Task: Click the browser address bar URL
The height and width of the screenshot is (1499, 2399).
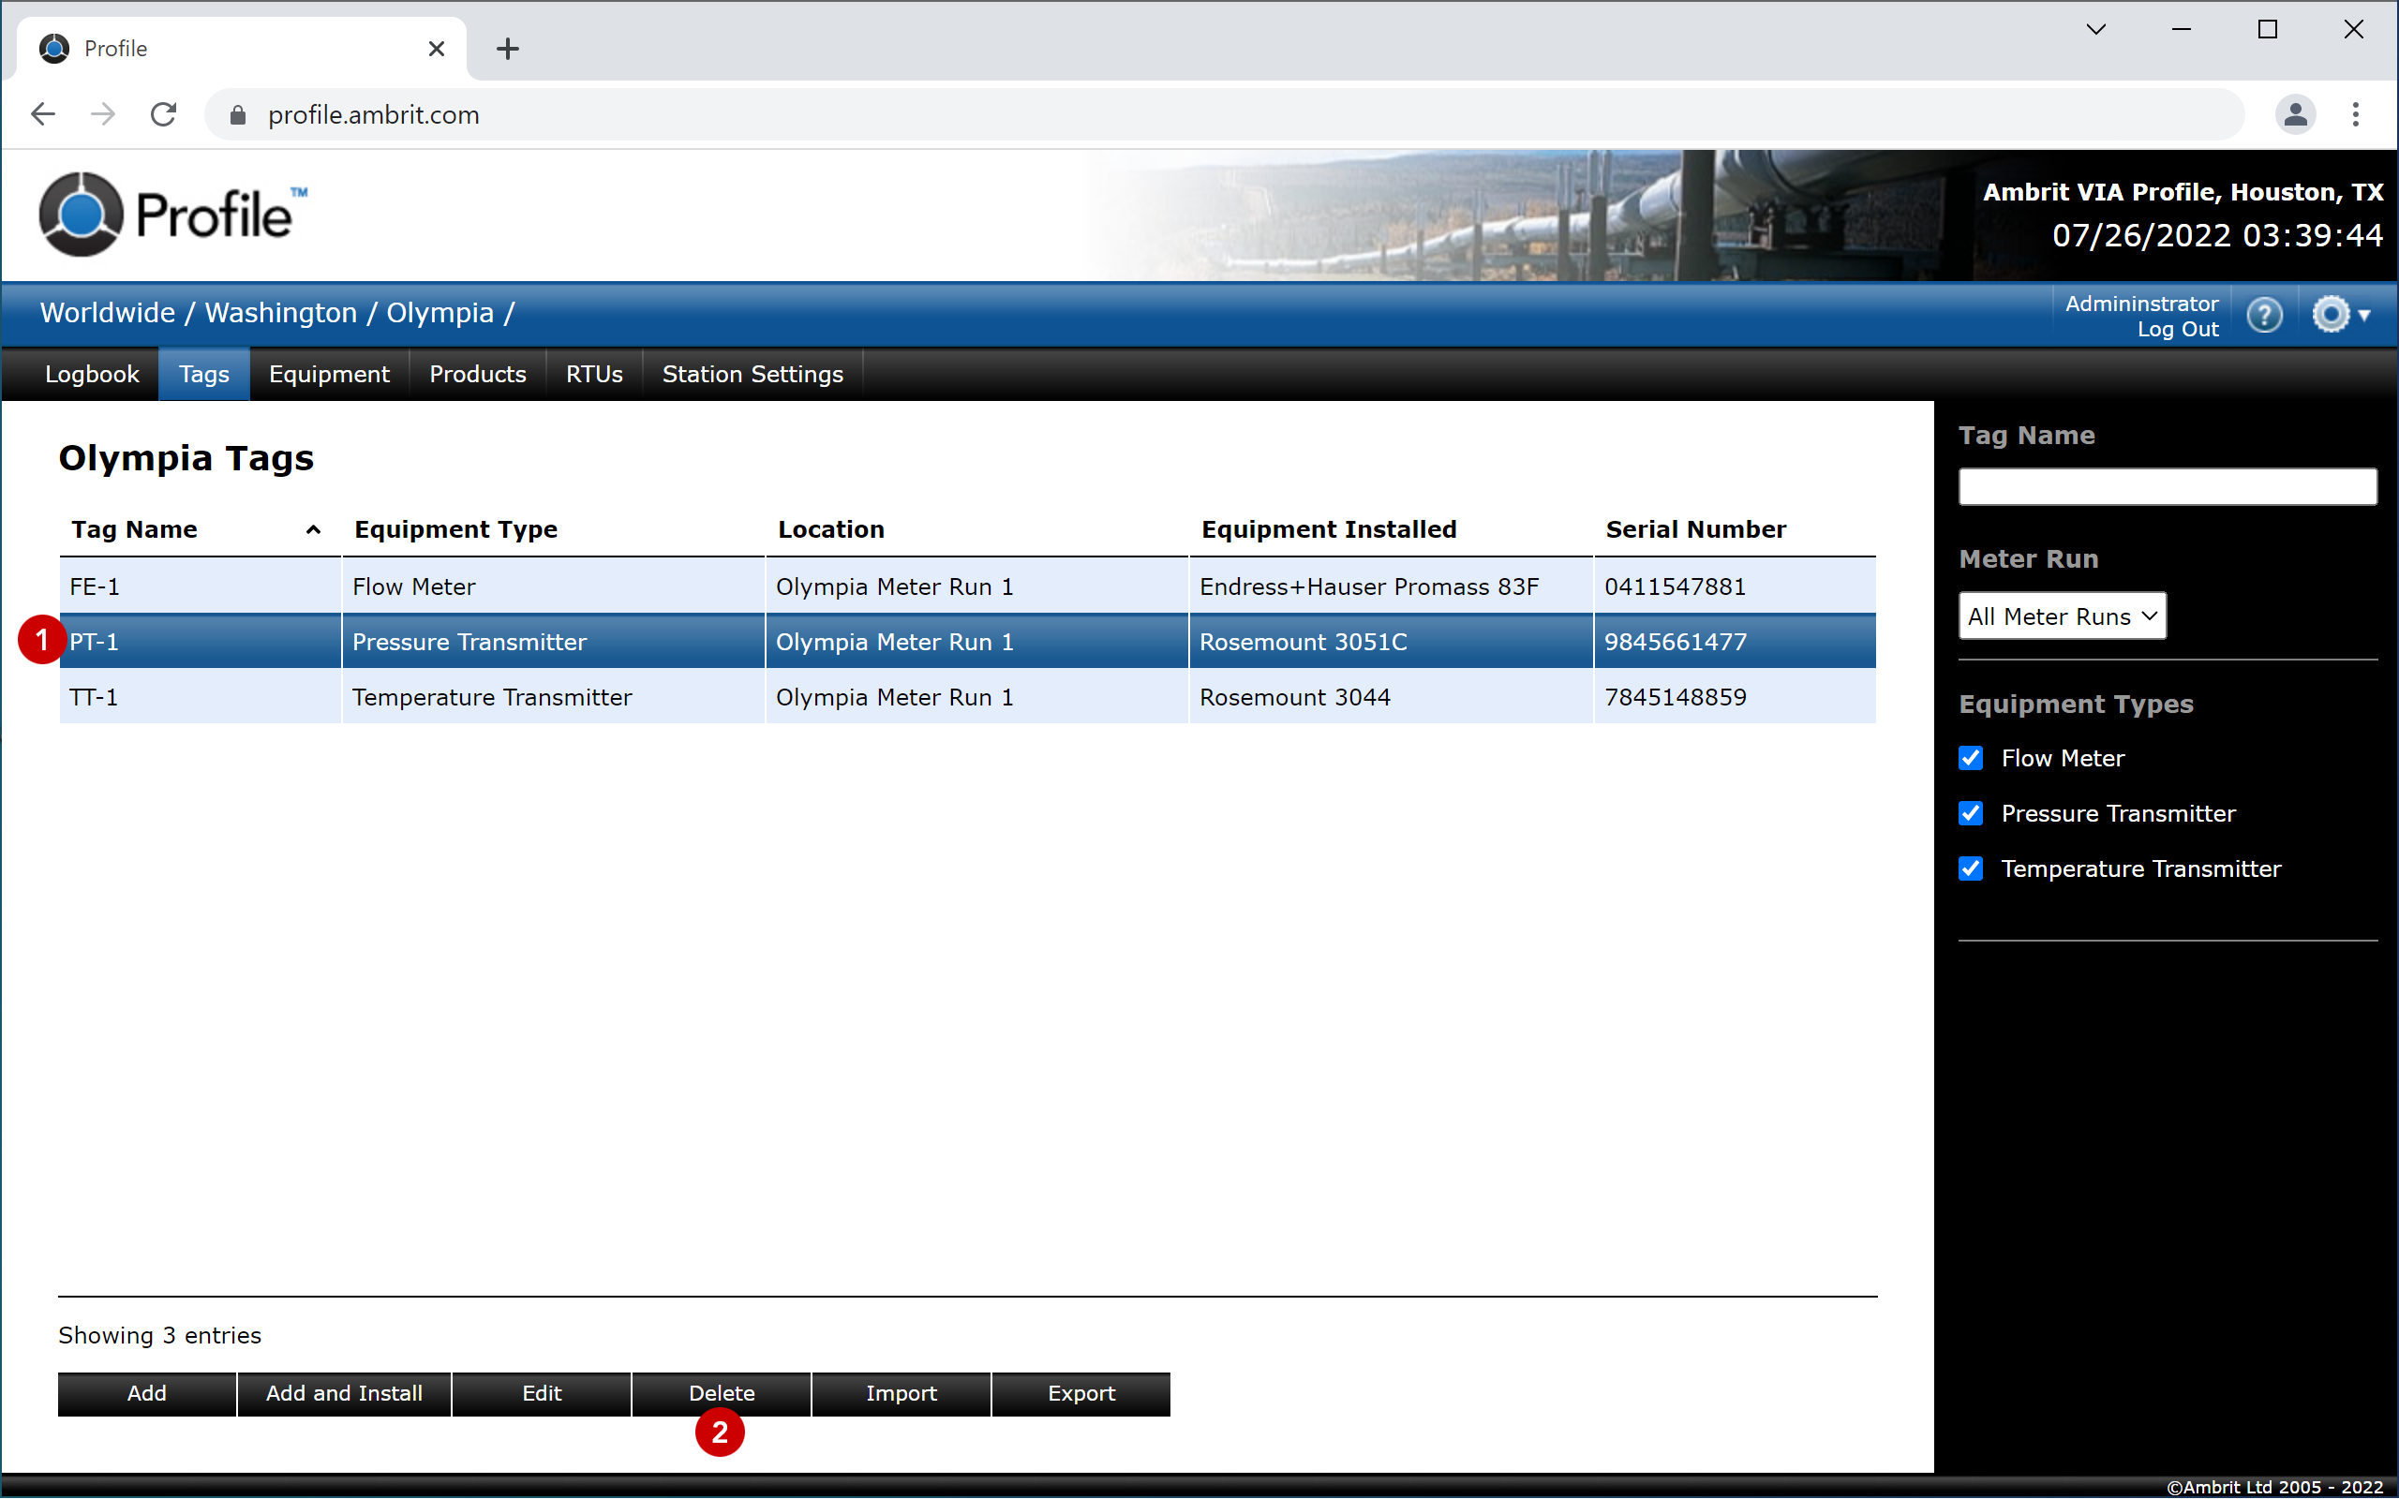Action: pos(374,115)
